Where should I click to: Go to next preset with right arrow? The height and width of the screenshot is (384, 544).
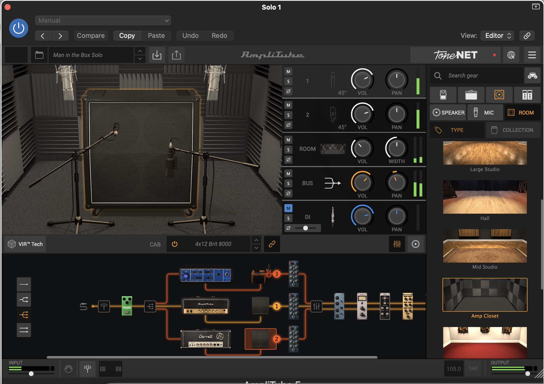pos(60,36)
